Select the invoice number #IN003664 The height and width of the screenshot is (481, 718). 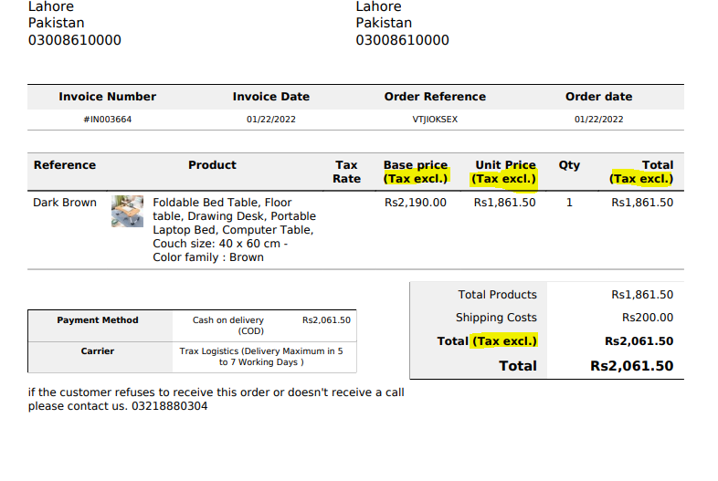(x=107, y=120)
